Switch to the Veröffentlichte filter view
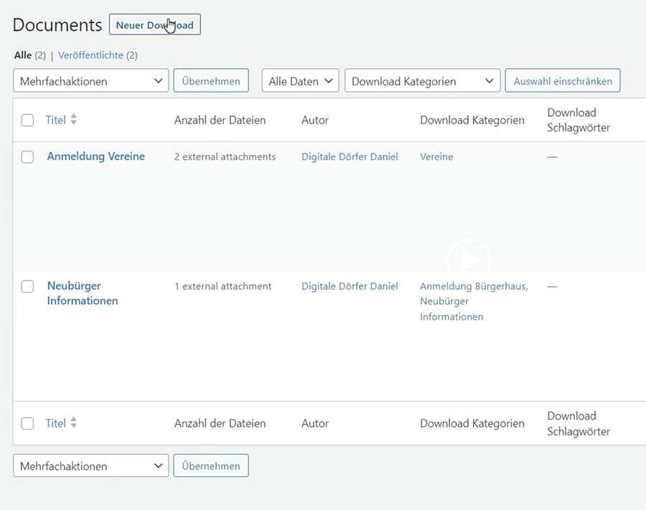Screen dimensions: 646x510 [90, 55]
